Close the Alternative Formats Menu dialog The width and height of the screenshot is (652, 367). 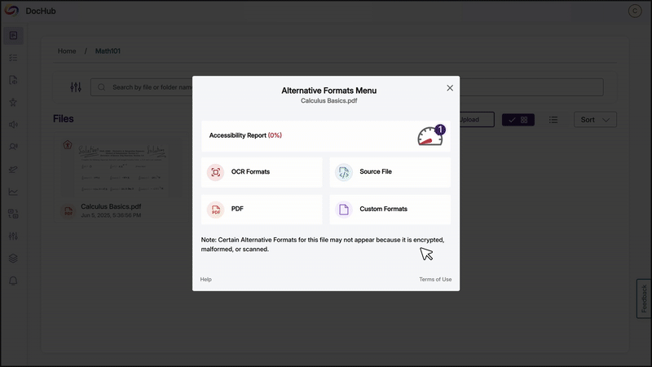pos(450,88)
